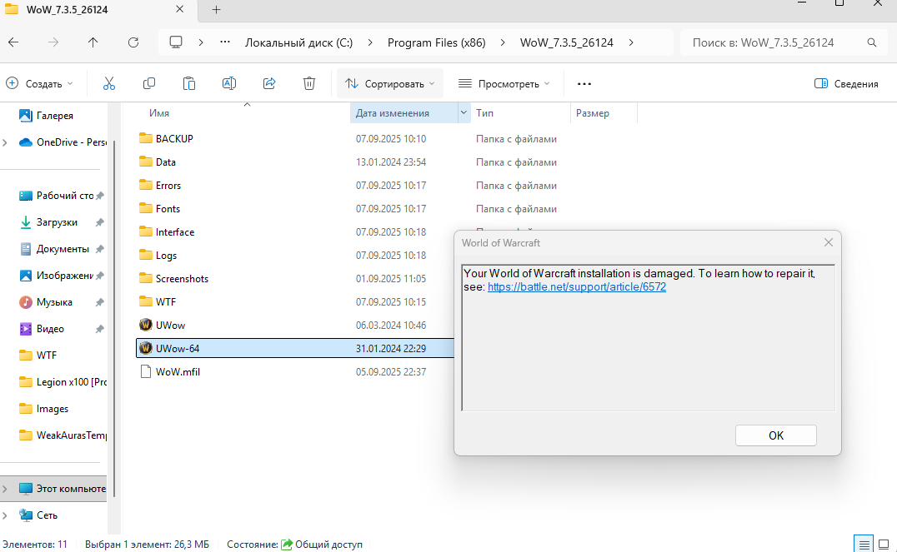The image size is (897, 552).
Task: Sort by the Имя column header
Action: coord(159,113)
